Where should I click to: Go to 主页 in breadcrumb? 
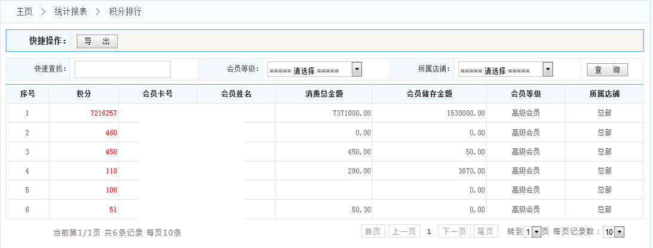click(x=24, y=11)
